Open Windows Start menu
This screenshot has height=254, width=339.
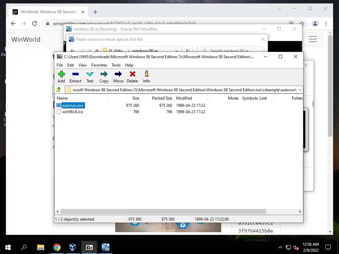pos(8,247)
